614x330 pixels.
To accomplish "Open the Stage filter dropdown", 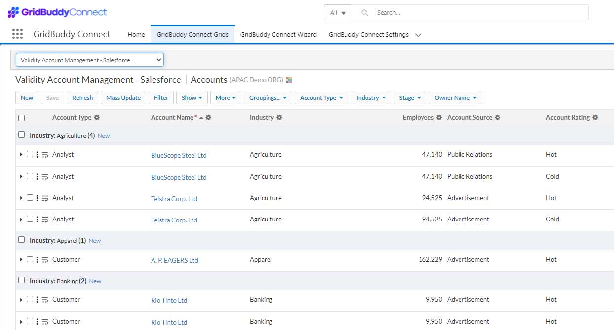I will point(410,98).
